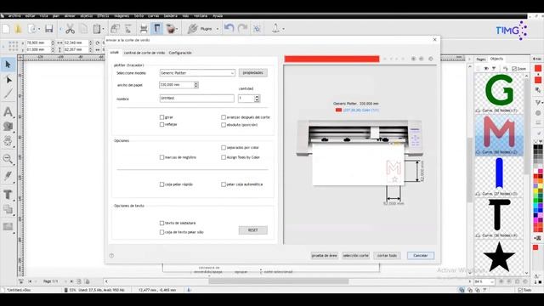This screenshot has width=544, height=306.
Task: Check marcas de registro
Action: [x=161, y=157]
